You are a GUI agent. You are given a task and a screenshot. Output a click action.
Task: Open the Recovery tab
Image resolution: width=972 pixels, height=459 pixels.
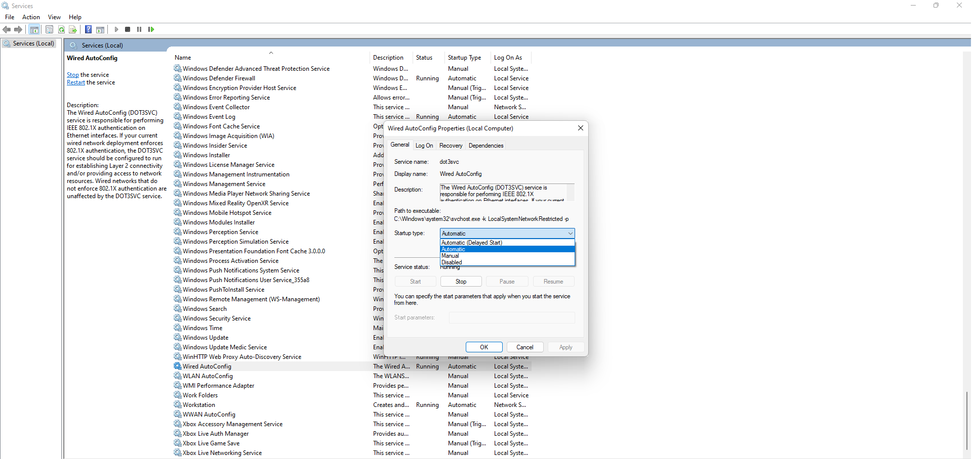(451, 146)
